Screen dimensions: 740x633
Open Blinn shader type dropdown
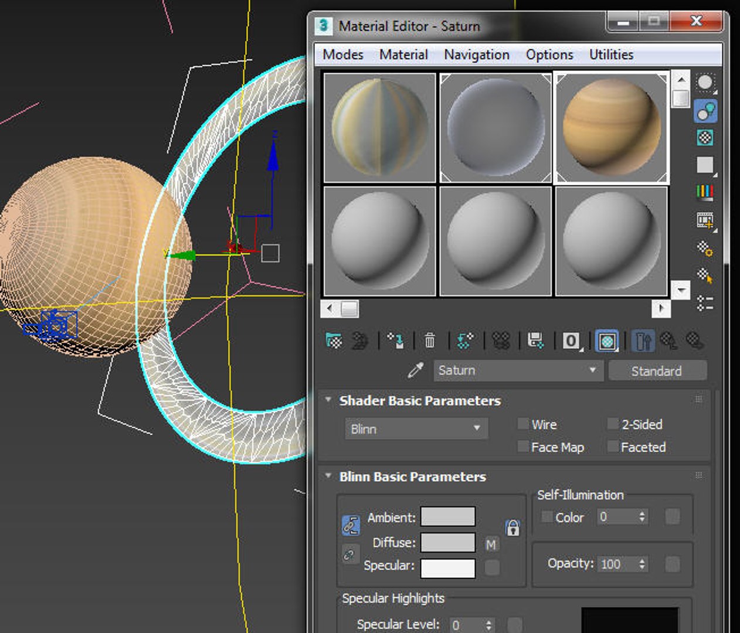click(x=416, y=429)
